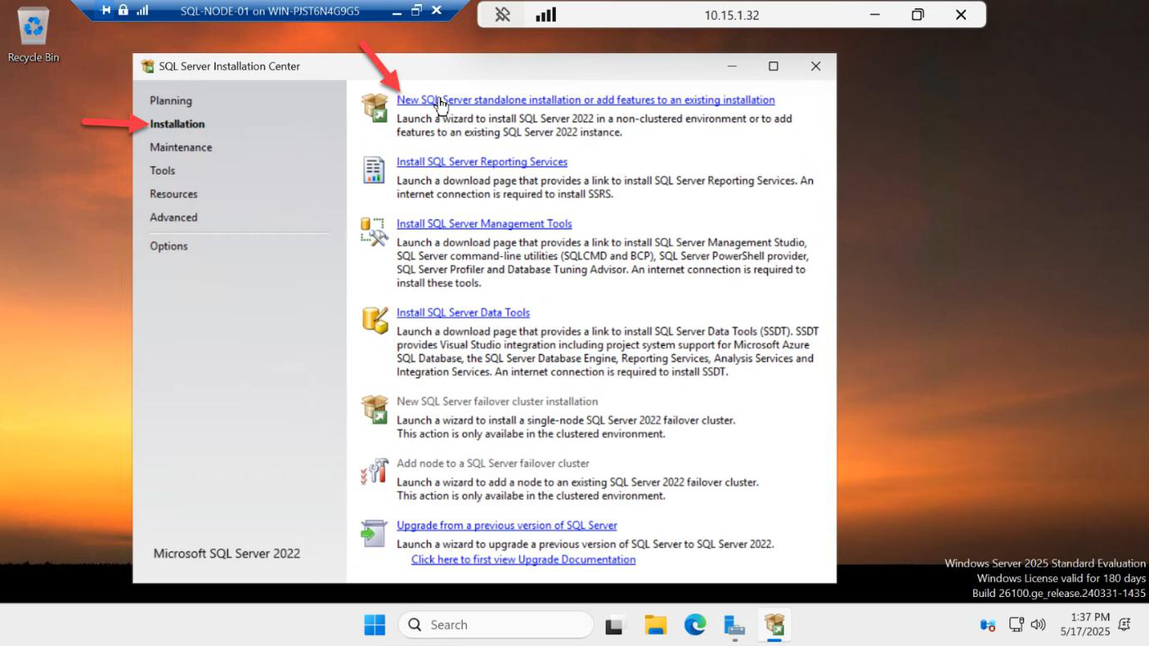Open Server Manager taskbar icon
Image resolution: width=1149 pixels, height=646 pixels.
(x=734, y=626)
